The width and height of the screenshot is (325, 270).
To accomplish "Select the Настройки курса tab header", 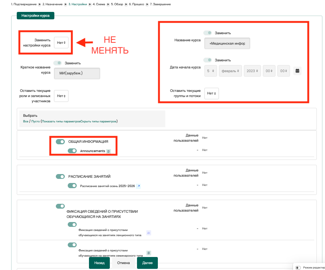I will [x=35, y=16].
